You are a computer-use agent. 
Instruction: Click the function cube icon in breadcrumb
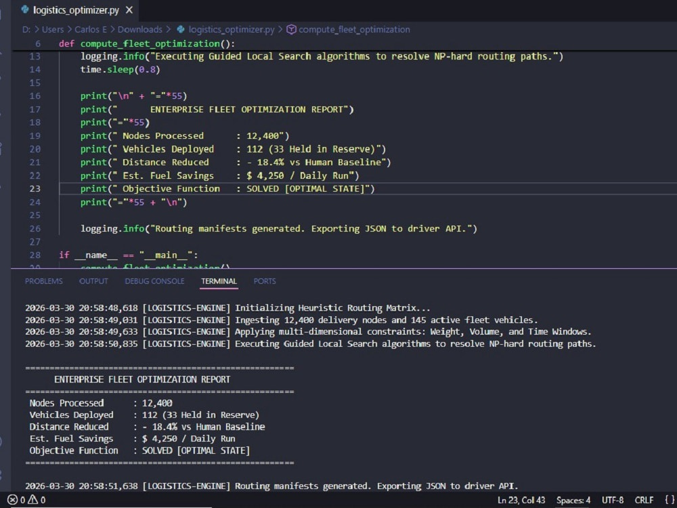tap(291, 29)
